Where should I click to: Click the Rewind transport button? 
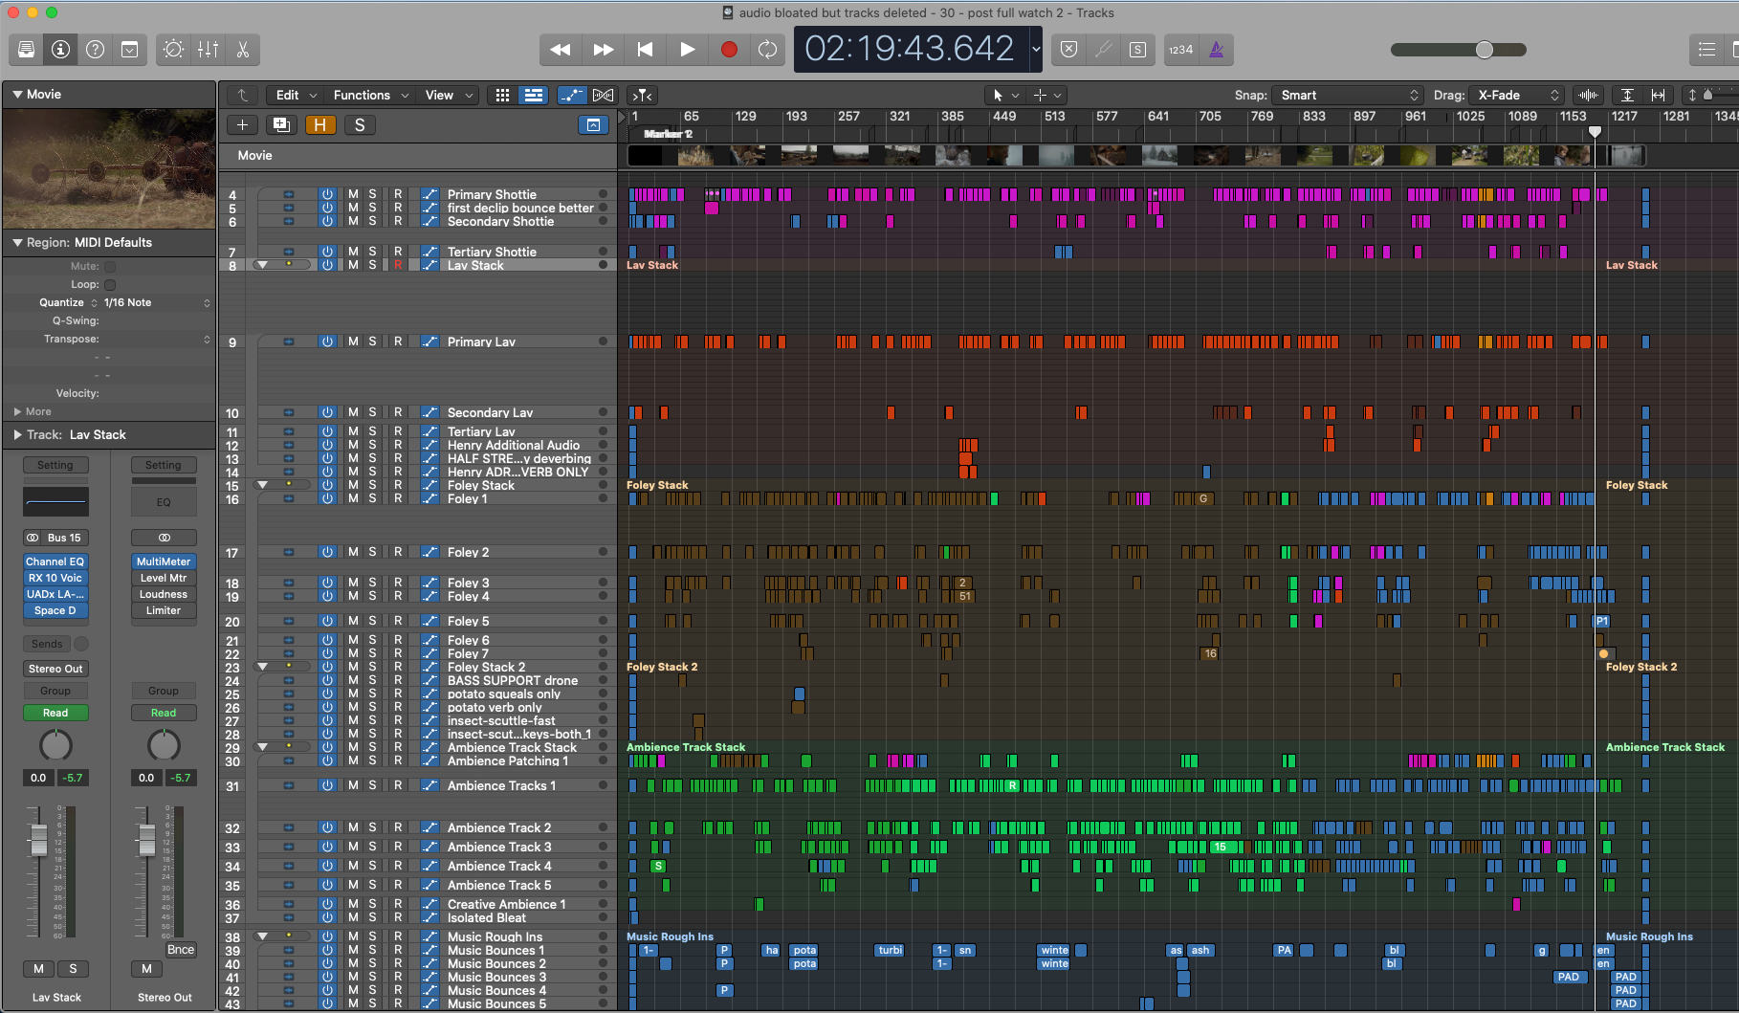(x=561, y=50)
